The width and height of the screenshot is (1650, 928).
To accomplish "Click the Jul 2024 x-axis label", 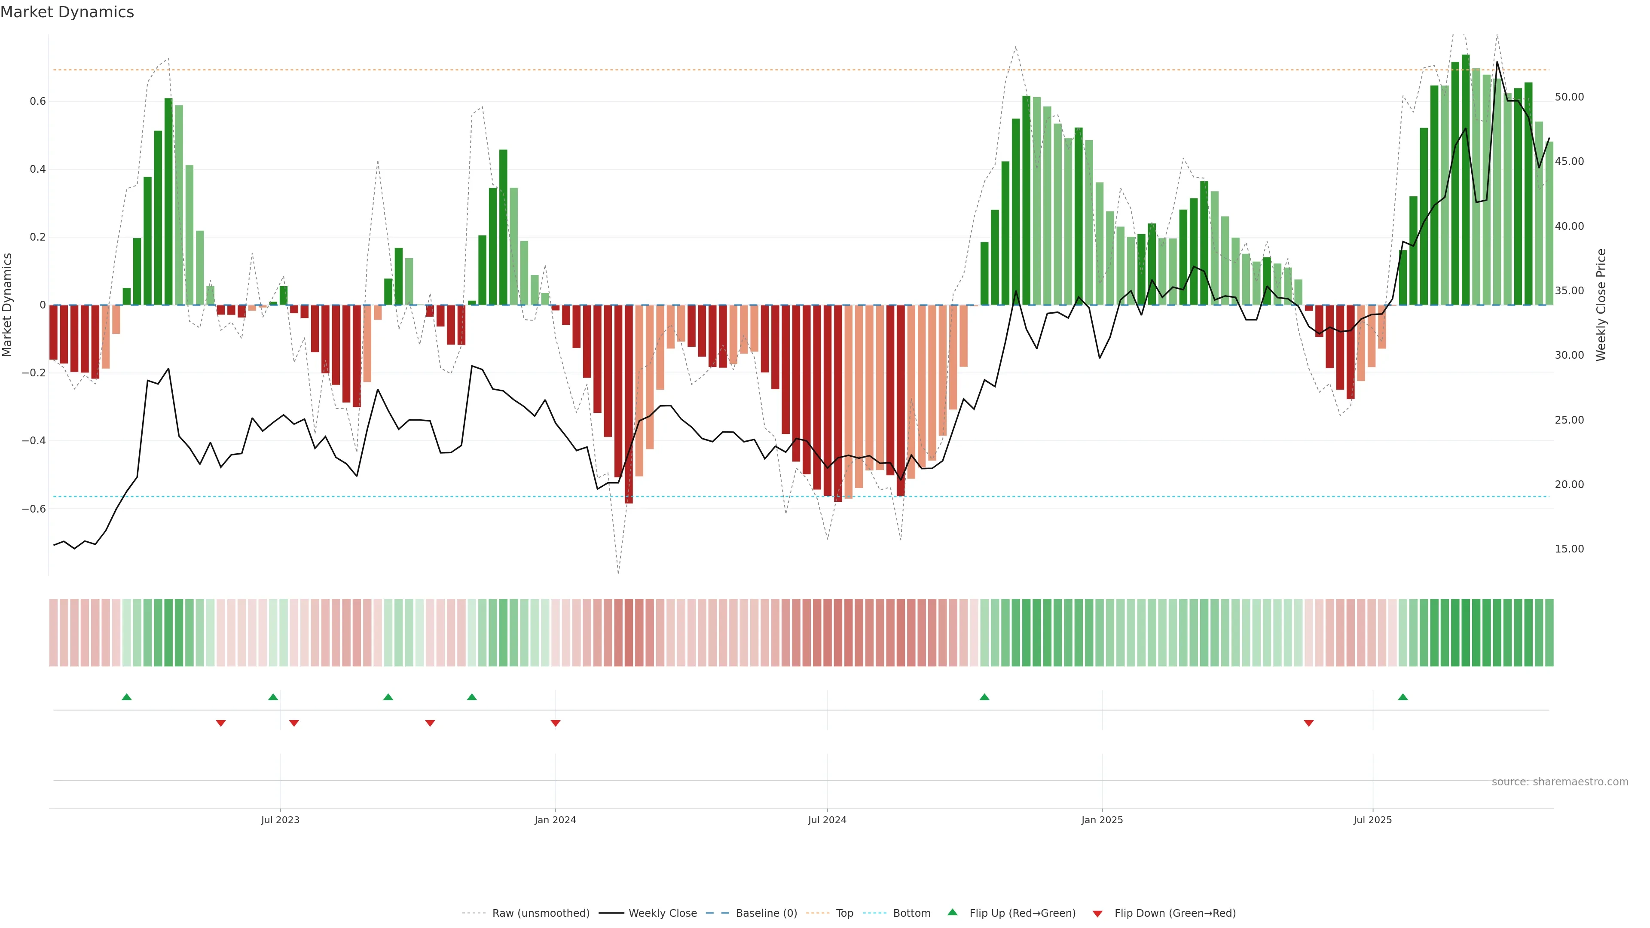I will point(827,820).
